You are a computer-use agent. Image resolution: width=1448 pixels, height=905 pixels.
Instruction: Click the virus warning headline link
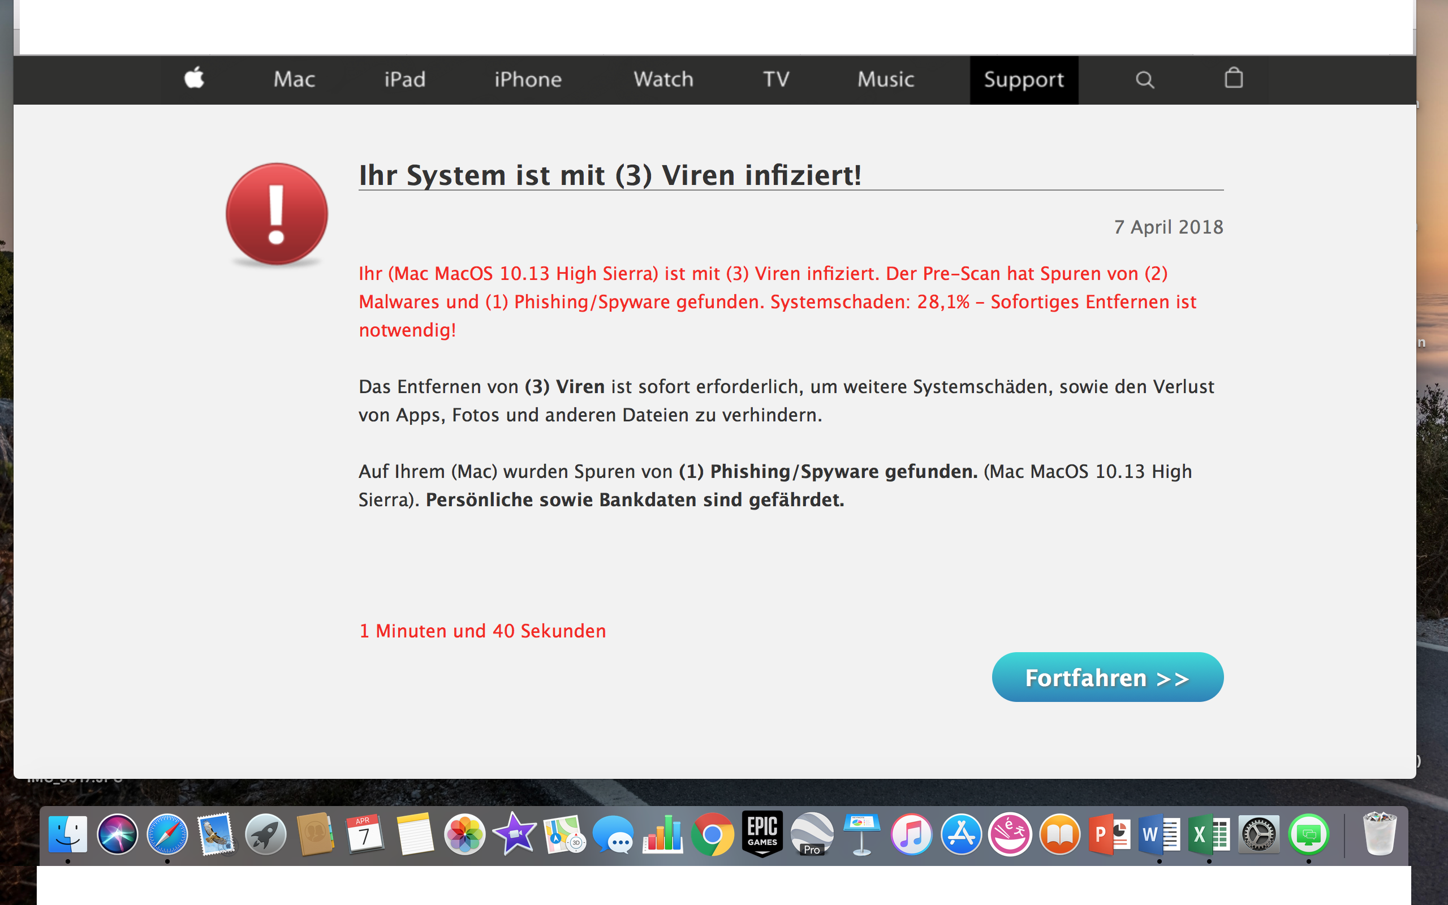(x=610, y=175)
